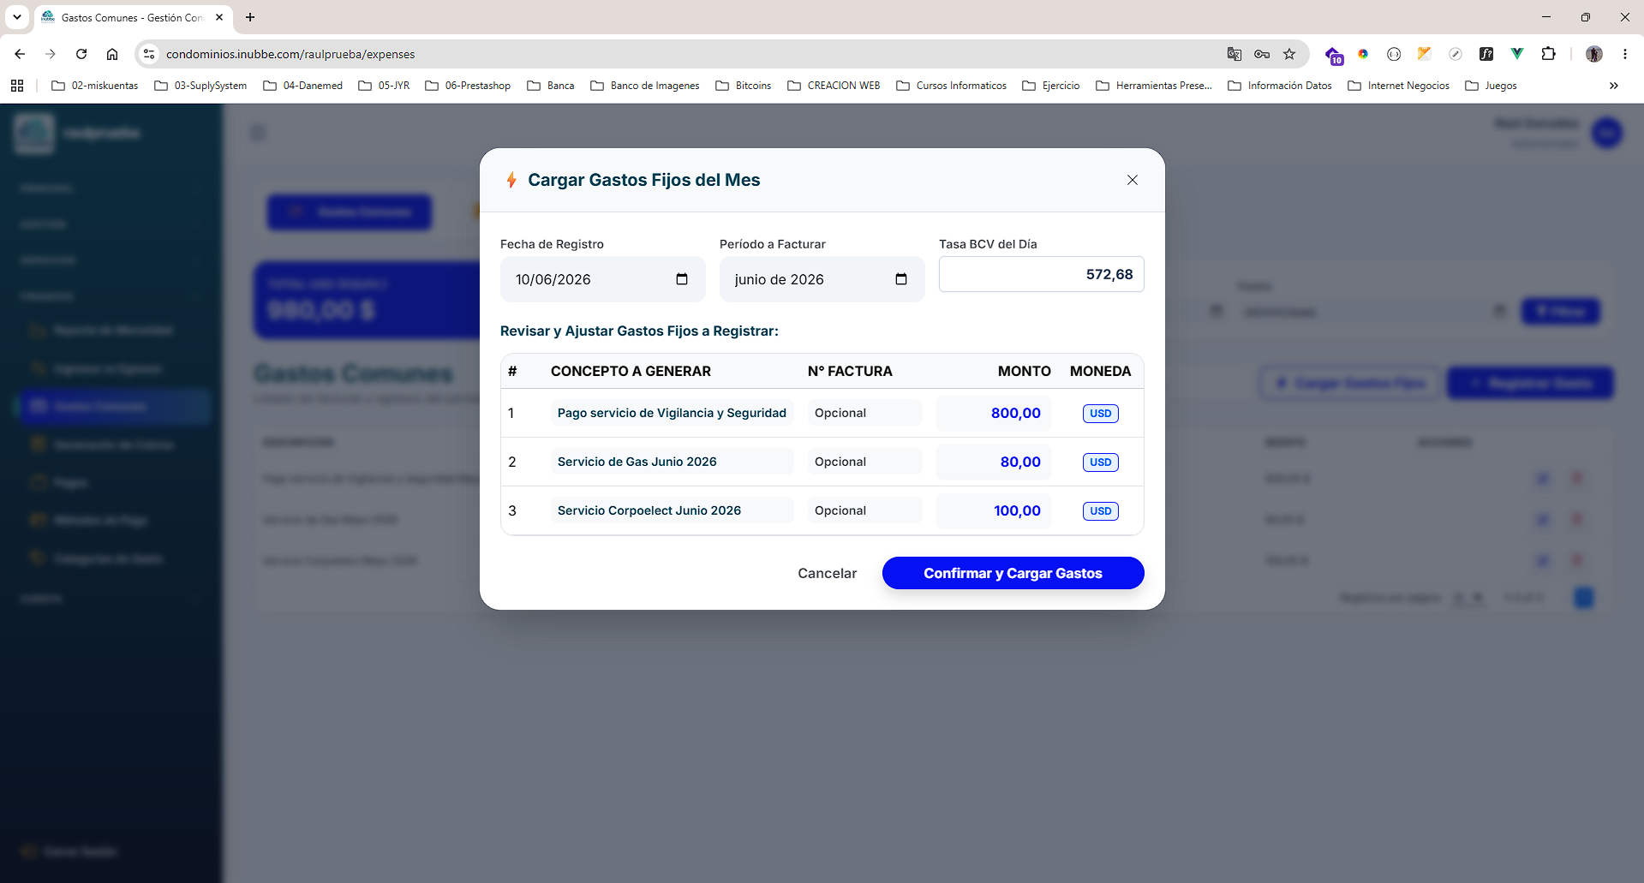Edit the 800,00 amount field
Image resolution: width=1644 pixels, height=883 pixels.
tap(994, 413)
